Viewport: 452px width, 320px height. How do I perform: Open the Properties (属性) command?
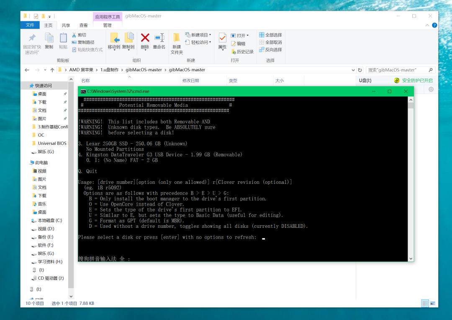point(222,41)
